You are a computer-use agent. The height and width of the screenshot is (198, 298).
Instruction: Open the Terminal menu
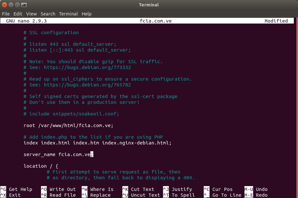68,14
